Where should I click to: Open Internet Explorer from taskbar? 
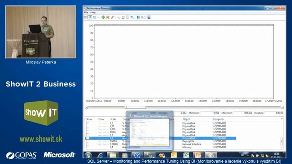pos(100,155)
